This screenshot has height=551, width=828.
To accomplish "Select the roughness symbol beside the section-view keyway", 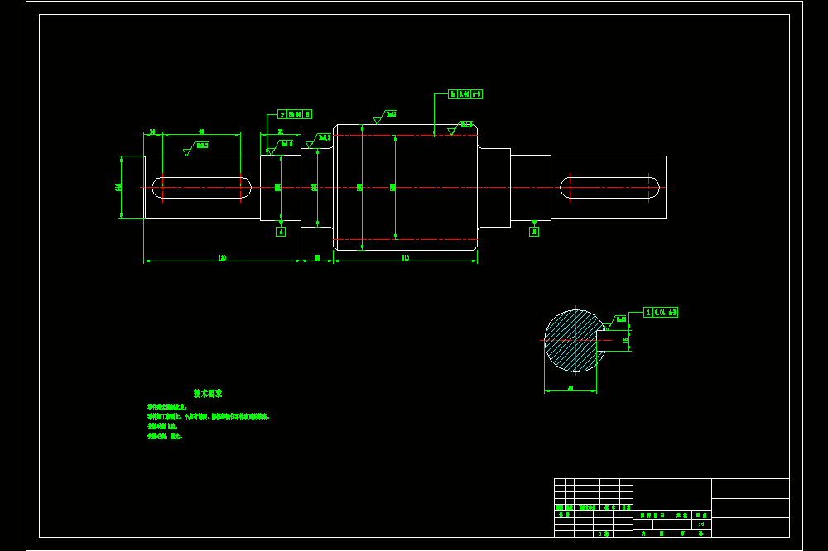I will coord(614,323).
